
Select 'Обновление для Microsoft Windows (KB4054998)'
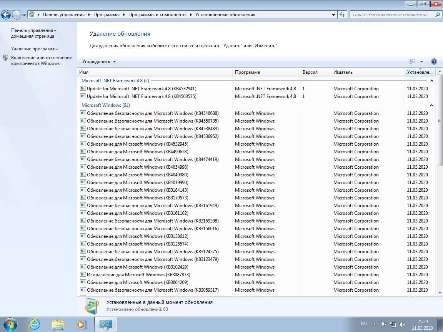tap(138, 167)
